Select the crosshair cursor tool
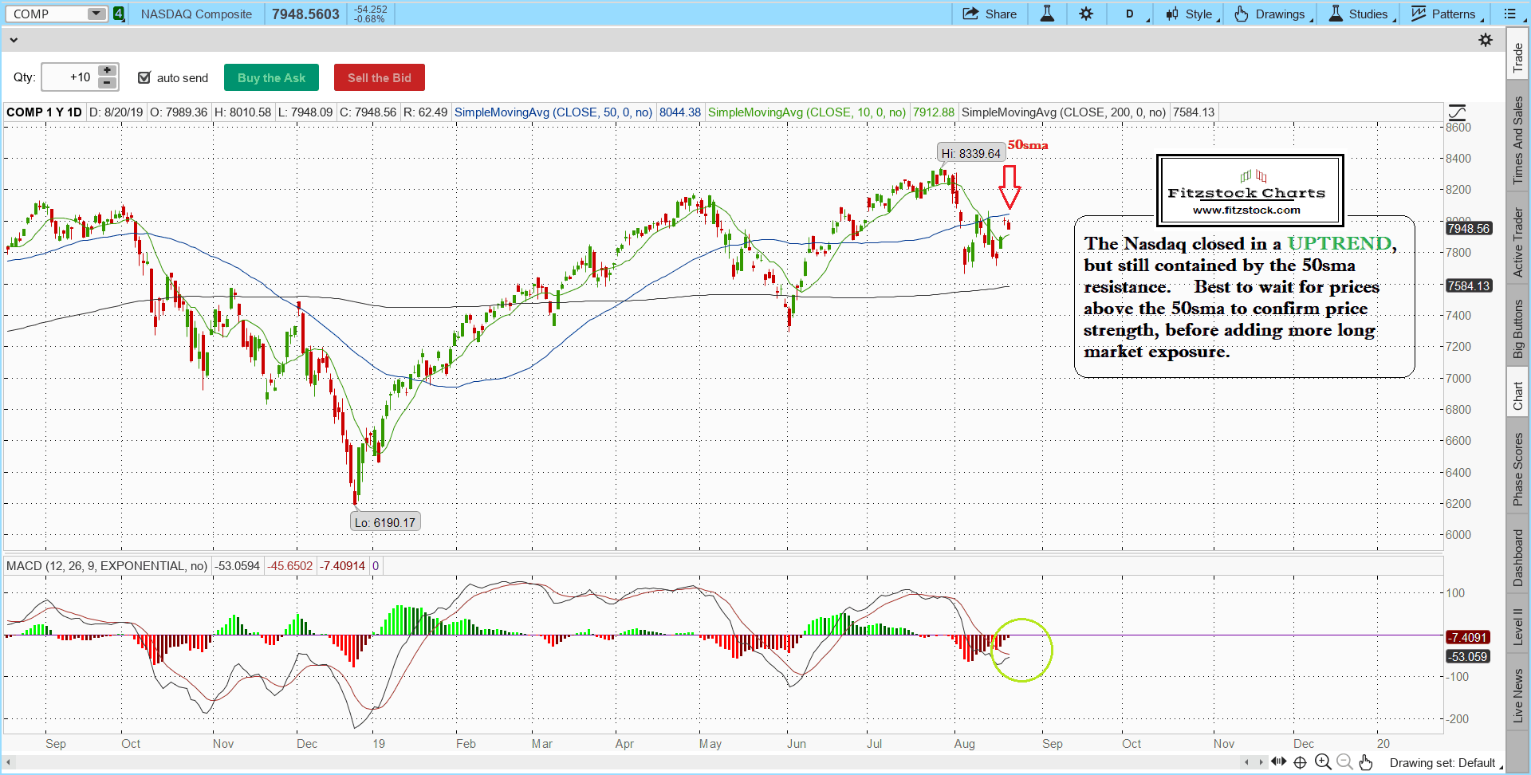1531x775 pixels. click(1300, 762)
